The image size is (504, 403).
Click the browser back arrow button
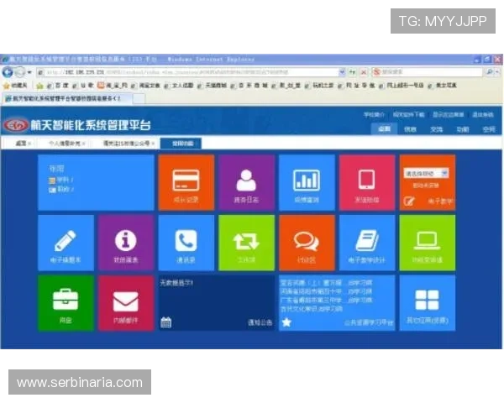click(x=8, y=72)
